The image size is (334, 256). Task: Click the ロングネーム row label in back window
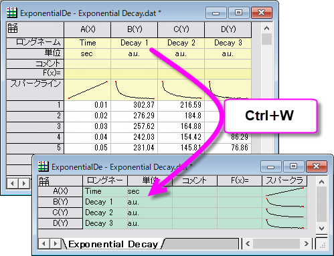tap(35, 43)
